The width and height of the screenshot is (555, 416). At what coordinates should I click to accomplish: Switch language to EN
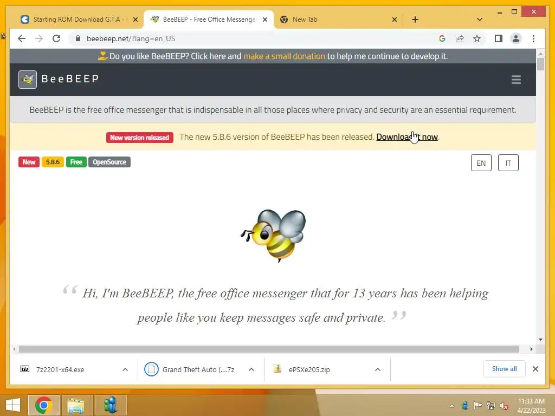pyautogui.click(x=481, y=163)
